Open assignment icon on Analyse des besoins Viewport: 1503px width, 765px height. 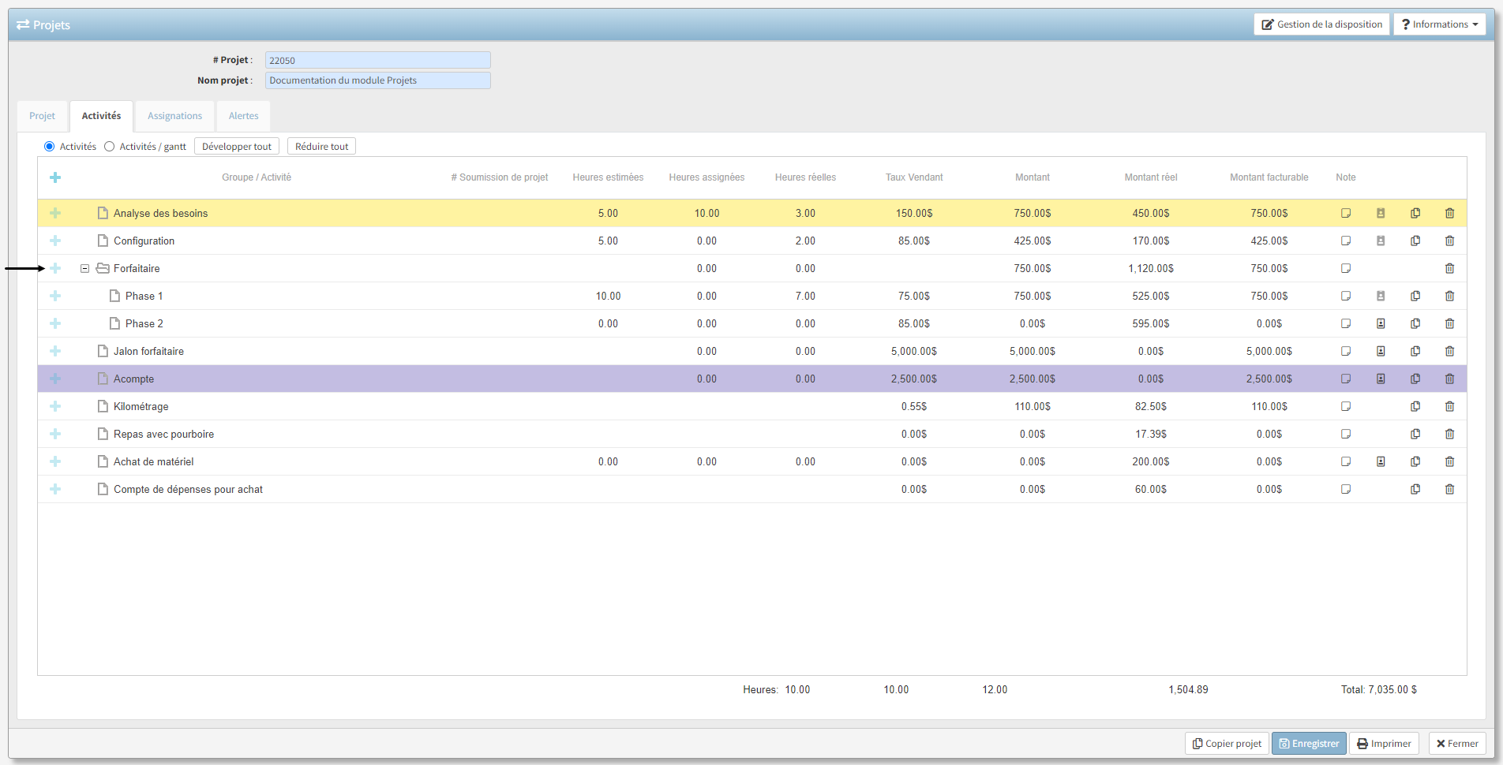[1381, 213]
